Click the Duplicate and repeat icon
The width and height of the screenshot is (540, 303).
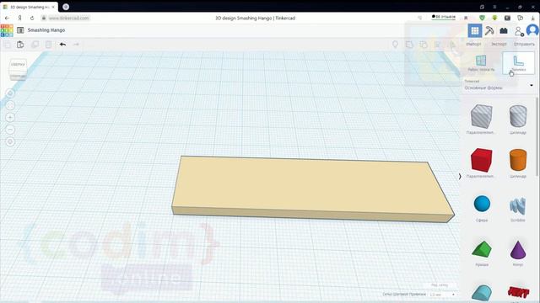click(x=35, y=45)
